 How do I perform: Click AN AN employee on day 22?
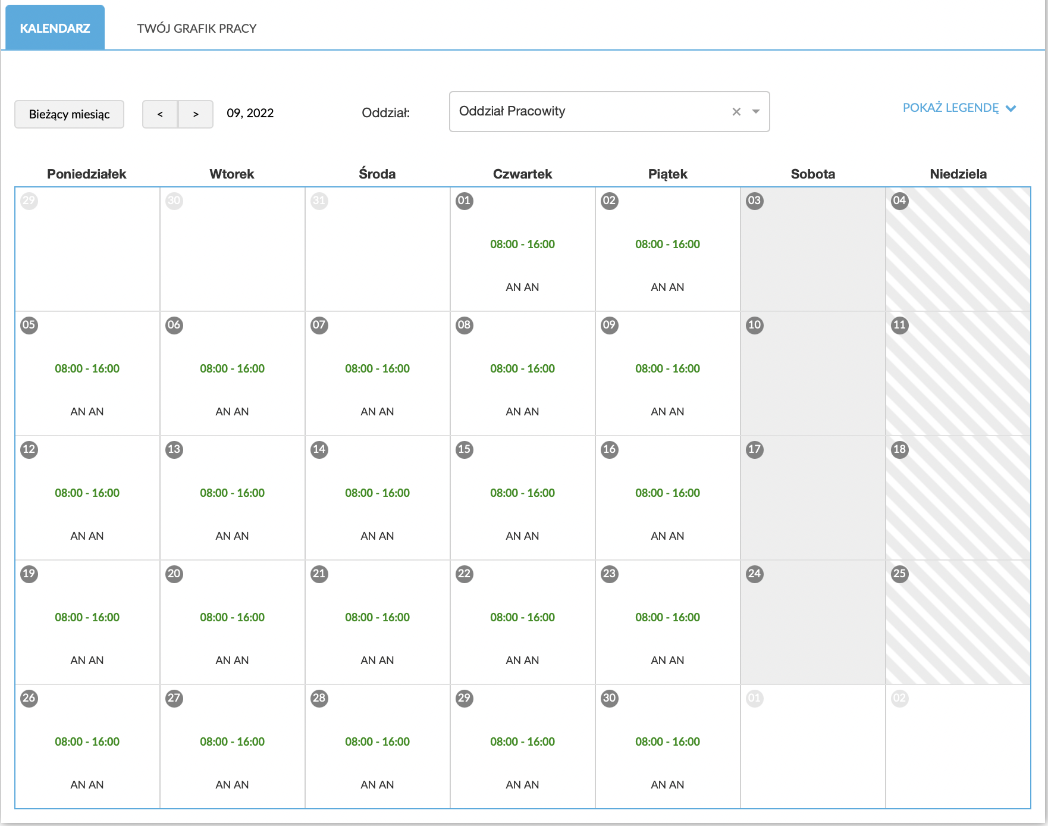522,660
